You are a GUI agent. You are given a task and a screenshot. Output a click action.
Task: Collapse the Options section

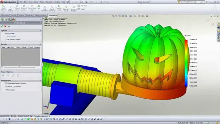(40, 31)
